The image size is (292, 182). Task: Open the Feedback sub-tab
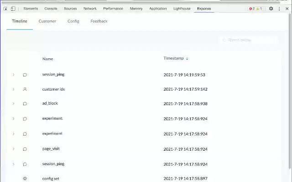pyautogui.click(x=99, y=21)
